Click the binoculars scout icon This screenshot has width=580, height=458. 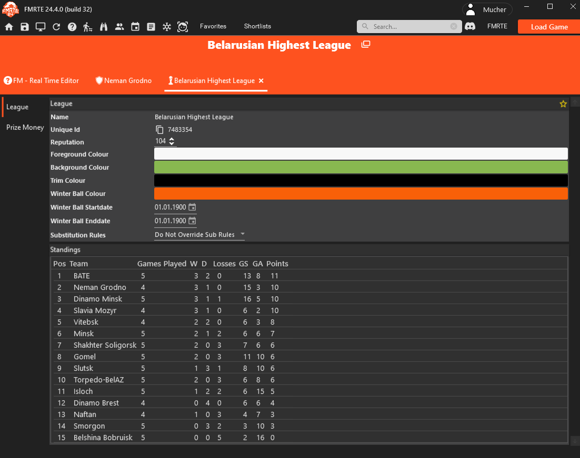click(x=104, y=27)
